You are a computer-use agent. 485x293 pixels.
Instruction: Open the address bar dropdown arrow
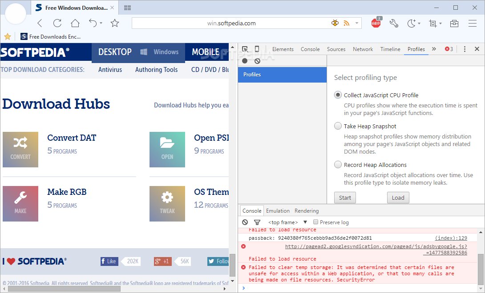click(x=357, y=23)
